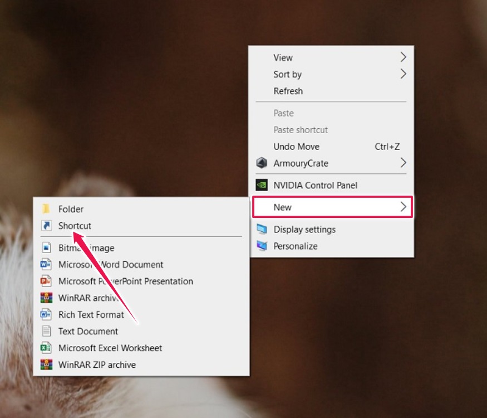Image resolution: width=487 pixels, height=418 pixels.
Task: Select WinRAR ZIP archive entry
Action: point(97,364)
